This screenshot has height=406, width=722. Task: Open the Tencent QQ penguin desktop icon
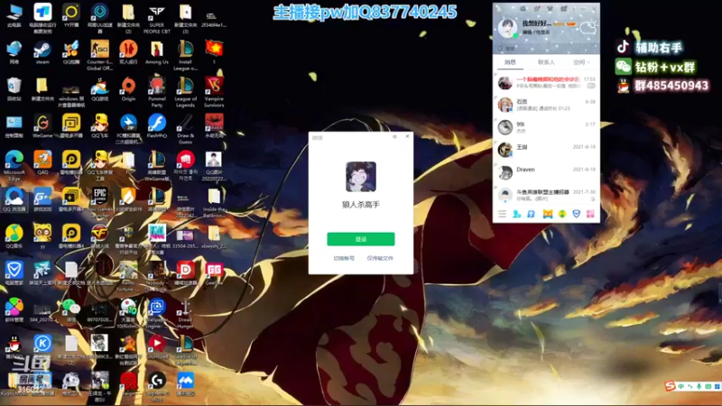(14, 347)
